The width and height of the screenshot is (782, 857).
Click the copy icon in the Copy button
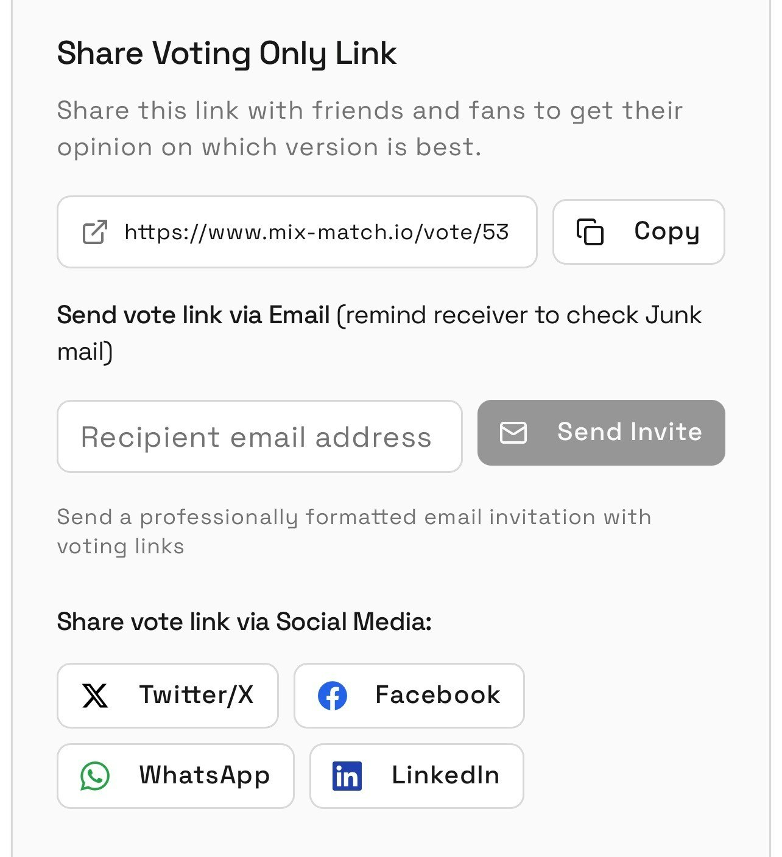point(590,232)
